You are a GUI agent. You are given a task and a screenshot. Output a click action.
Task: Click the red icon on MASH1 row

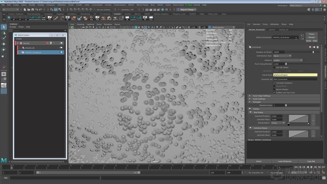[x=47, y=43]
